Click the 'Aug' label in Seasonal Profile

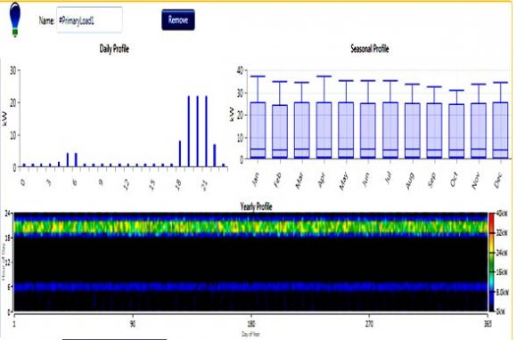[410, 182]
